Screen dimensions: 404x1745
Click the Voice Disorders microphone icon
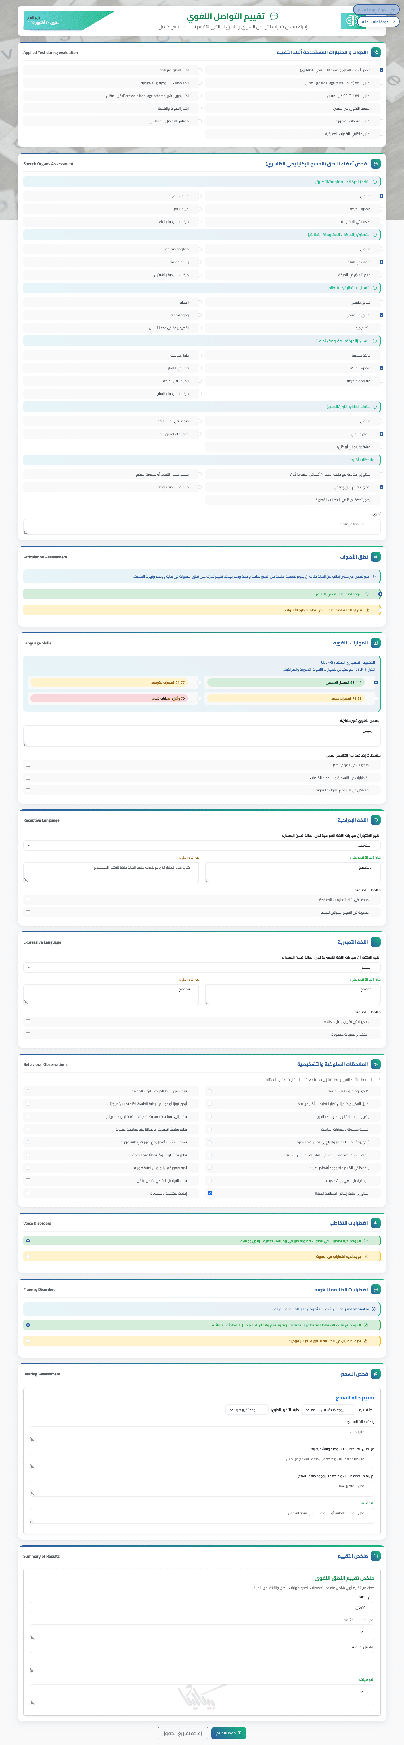(x=376, y=1223)
